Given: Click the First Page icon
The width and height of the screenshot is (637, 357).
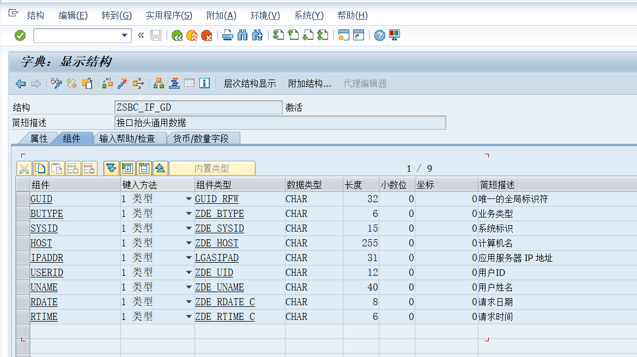Looking at the screenshot, I should coord(278,35).
